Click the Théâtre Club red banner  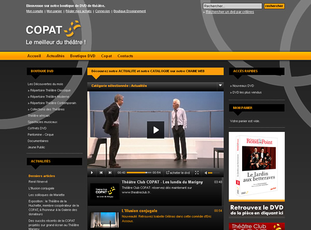[257, 226]
